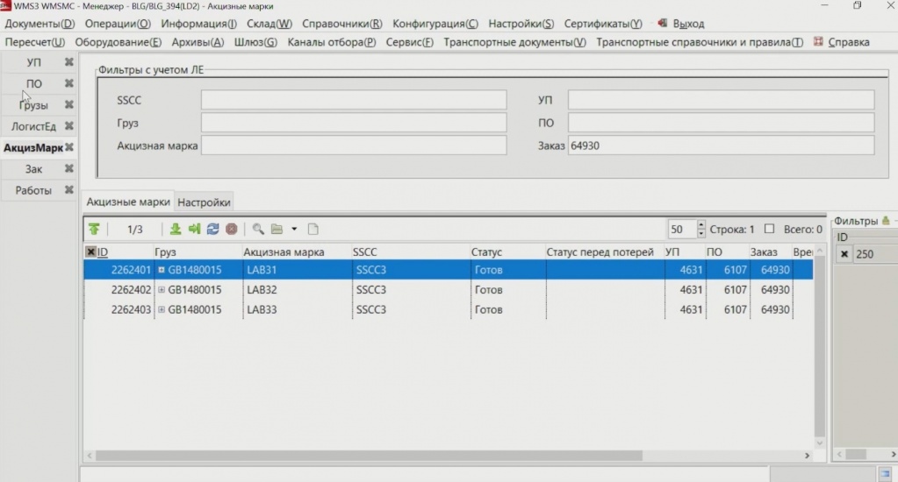The width and height of the screenshot is (898, 482).
Task: Open the Сертификаты menu
Action: coord(603,24)
